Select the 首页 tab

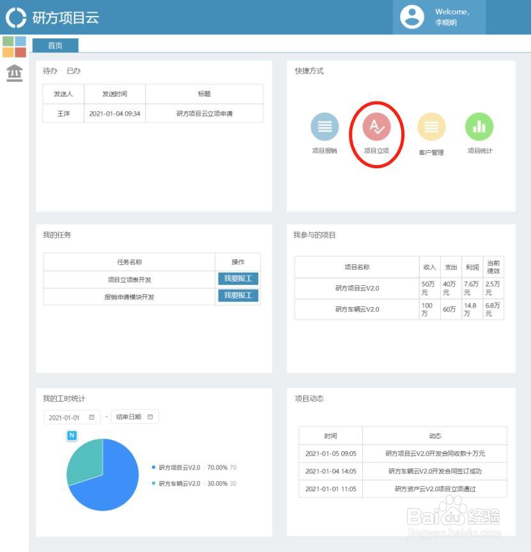click(x=55, y=45)
